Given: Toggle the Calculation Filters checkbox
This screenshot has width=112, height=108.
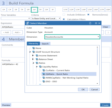Looking at the screenshot, I should tap(64, 19).
